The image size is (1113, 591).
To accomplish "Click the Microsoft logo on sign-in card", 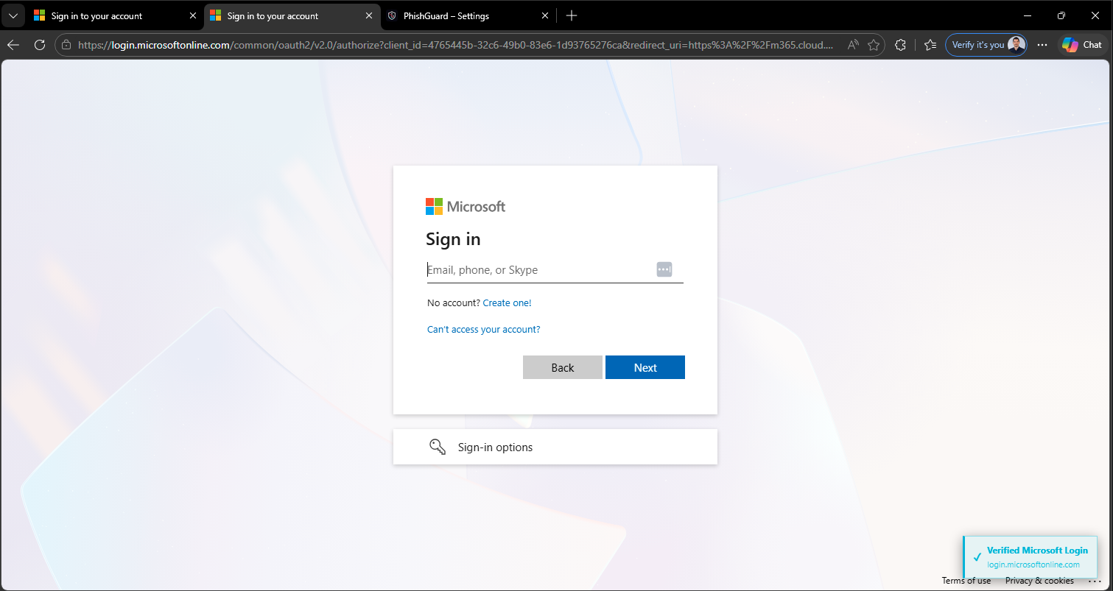I will (x=466, y=207).
